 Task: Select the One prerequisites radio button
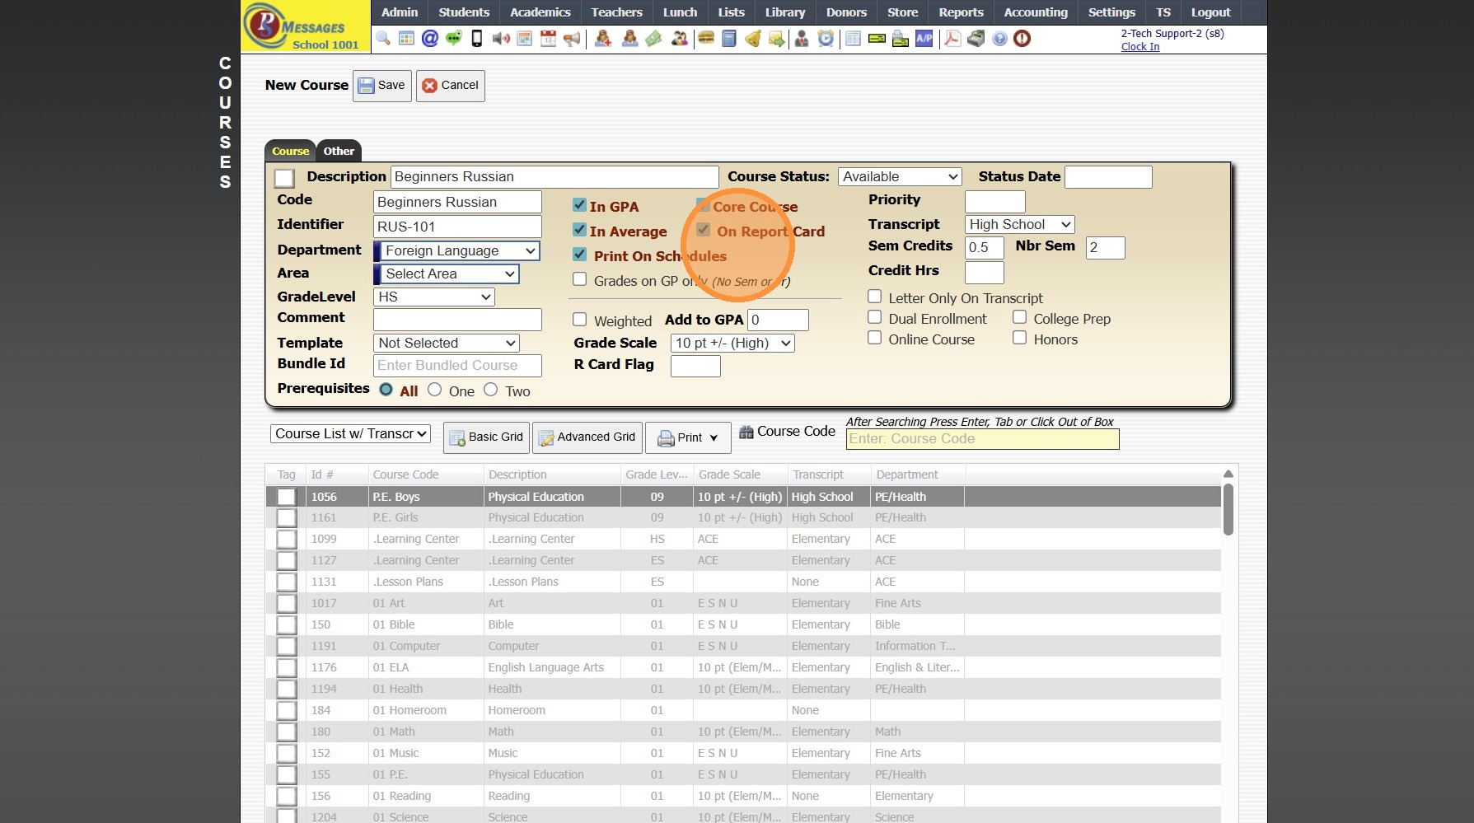[435, 390]
